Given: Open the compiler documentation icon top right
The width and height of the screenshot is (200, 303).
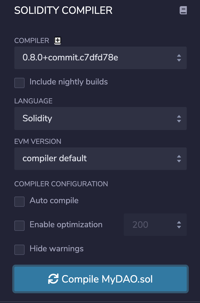Looking at the screenshot, I should (x=183, y=10).
